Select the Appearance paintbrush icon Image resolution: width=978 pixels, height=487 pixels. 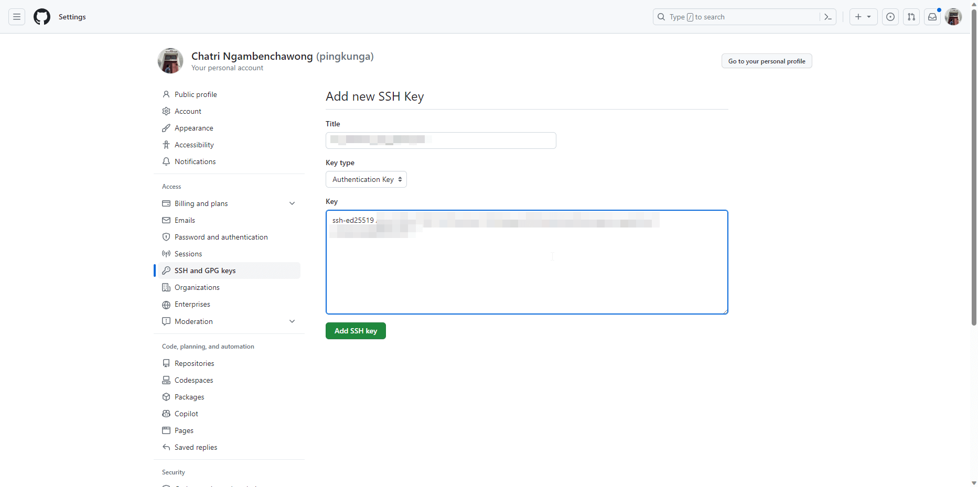[166, 128]
